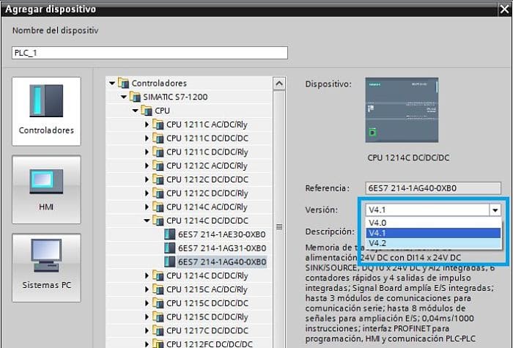Click the device name field PLC_1
The width and height of the screenshot is (513, 348).
(150, 53)
